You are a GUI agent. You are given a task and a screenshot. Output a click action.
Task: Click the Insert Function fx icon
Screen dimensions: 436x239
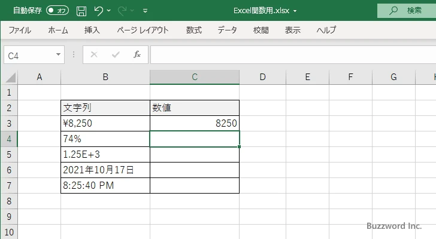click(137, 54)
